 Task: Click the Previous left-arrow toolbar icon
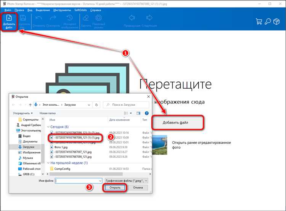(x=132, y=18)
